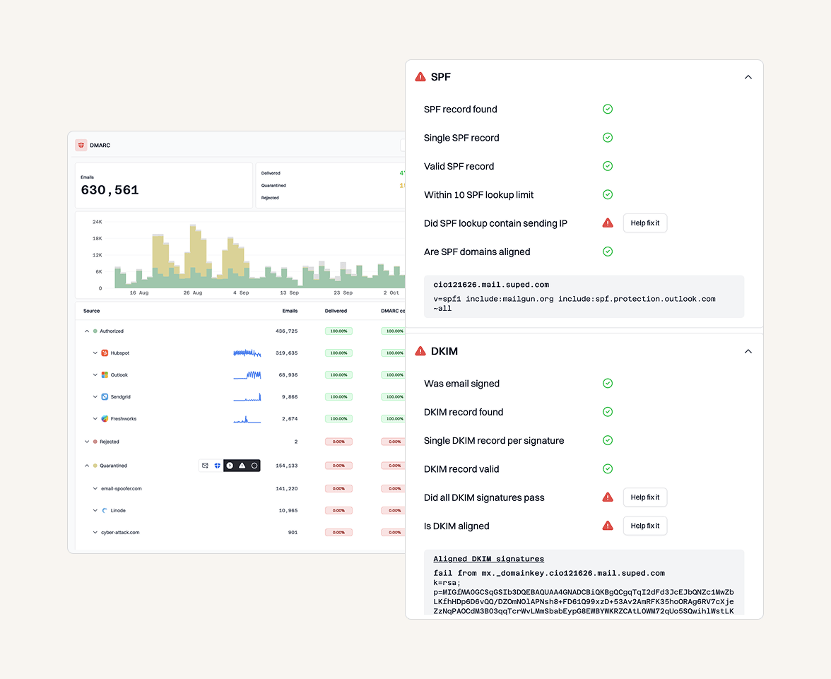Open the Aligned DKIM signatures link
Screen dimensions: 831x679
coord(488,558)
